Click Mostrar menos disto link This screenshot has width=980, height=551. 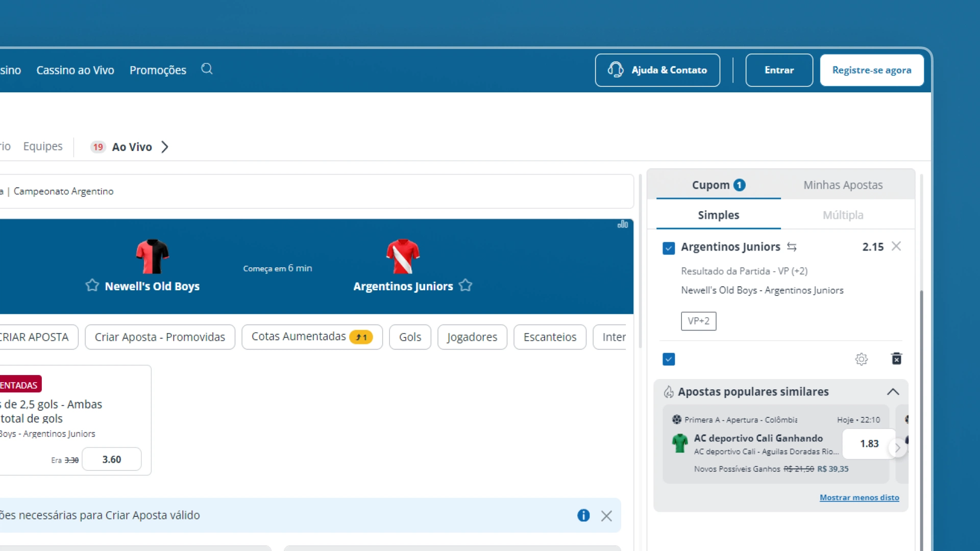pos(860,497)
